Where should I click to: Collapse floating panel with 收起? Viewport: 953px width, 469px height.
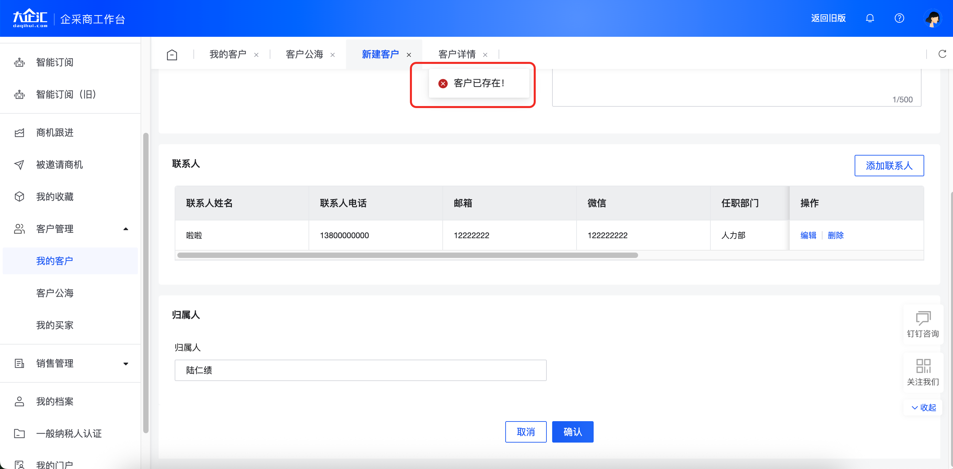pos(924,407)
